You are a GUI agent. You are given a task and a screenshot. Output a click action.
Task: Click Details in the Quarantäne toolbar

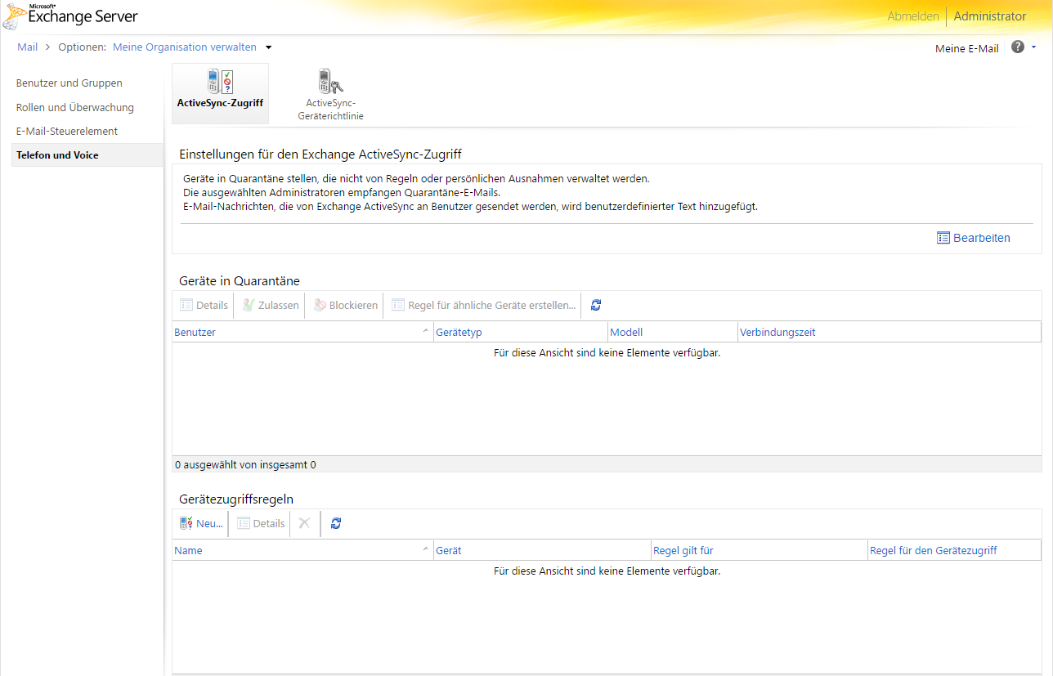tap(204, 305)
